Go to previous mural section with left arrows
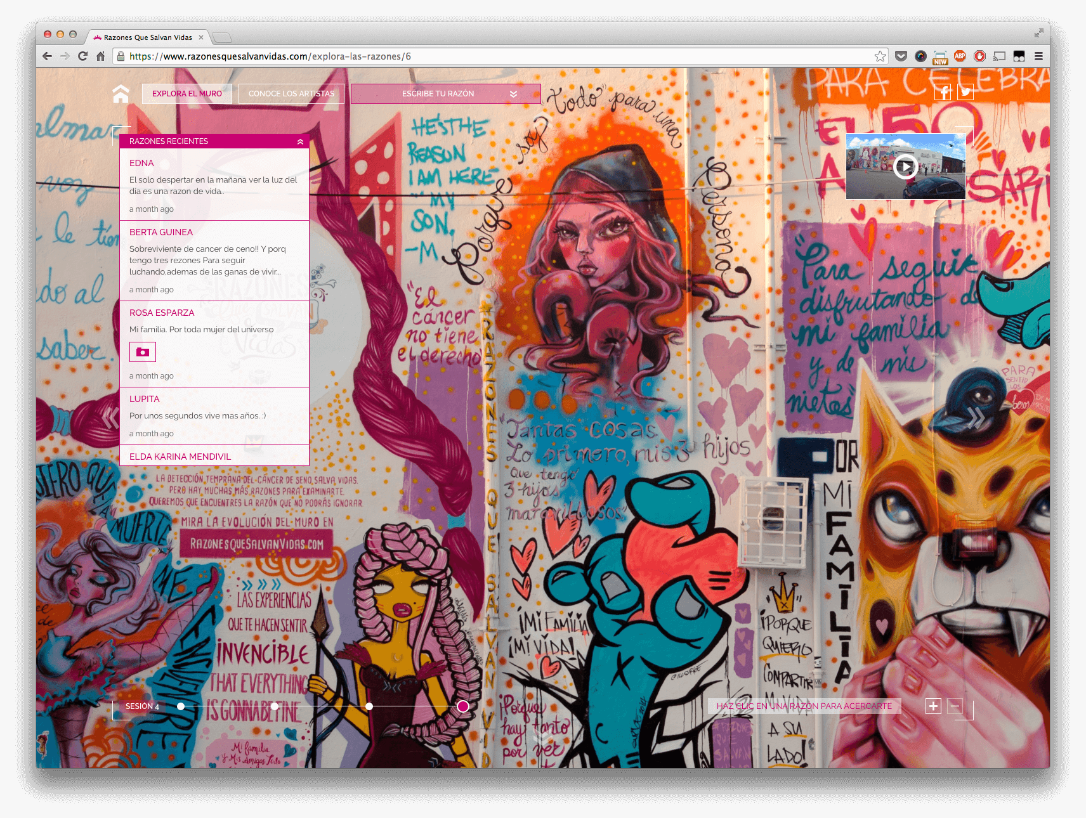1086x818 pixels. (110, 418)
